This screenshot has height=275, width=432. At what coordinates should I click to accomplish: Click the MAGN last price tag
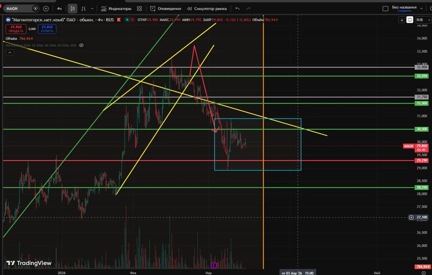[x=408, y=146]
